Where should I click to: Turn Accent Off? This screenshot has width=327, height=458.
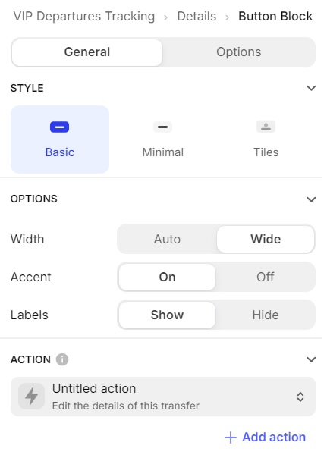tap(266, 277)
